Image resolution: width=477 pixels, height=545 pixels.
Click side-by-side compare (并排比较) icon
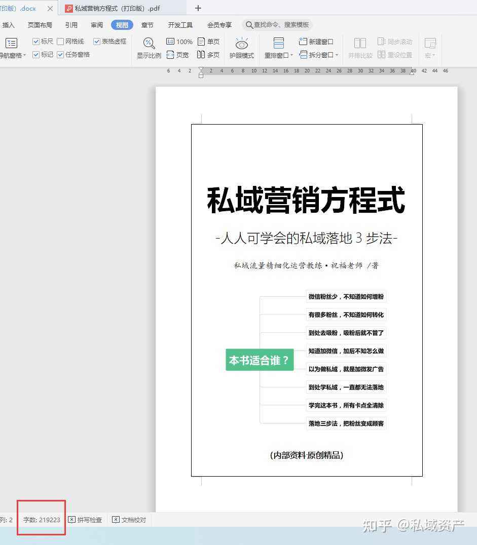360,43
